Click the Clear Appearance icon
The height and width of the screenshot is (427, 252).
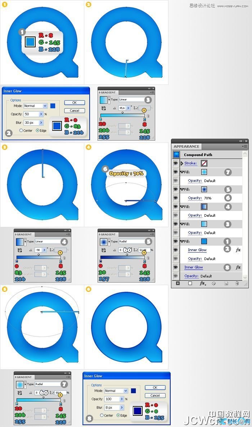pyautogui.click(x=213, y=284)
